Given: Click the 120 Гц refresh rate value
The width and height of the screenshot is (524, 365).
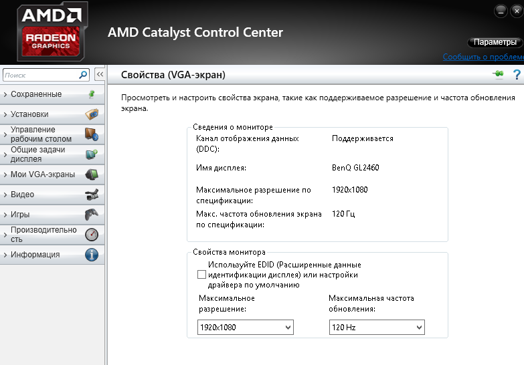Looking at the screenshot, I should point(343,214).
